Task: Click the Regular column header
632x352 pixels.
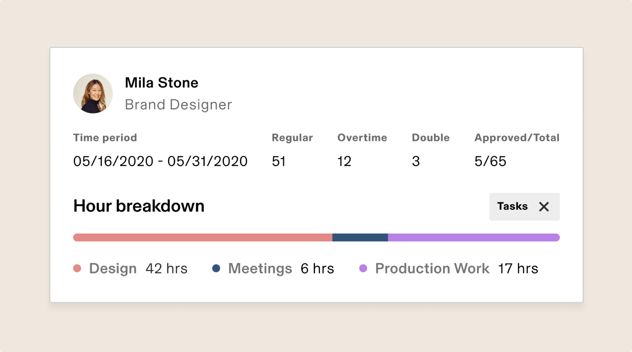Action: pos(292,137)
